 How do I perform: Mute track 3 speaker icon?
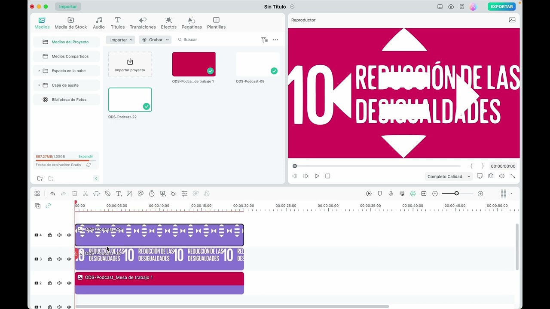[x=59, y=259]
